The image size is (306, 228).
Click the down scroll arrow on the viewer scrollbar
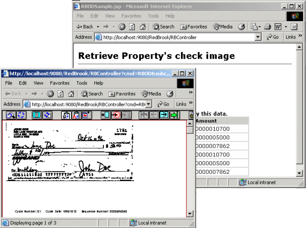click(190, 214)
